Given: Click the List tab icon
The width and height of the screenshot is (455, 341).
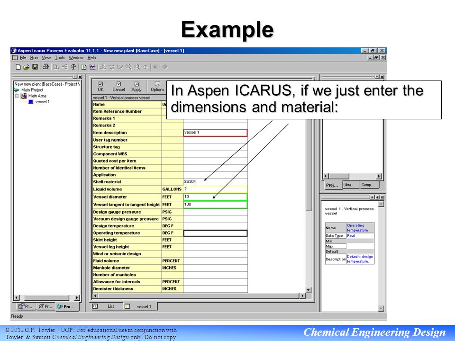Looking at the screenshot, I should pyautogui.click(x=95, y=306).
